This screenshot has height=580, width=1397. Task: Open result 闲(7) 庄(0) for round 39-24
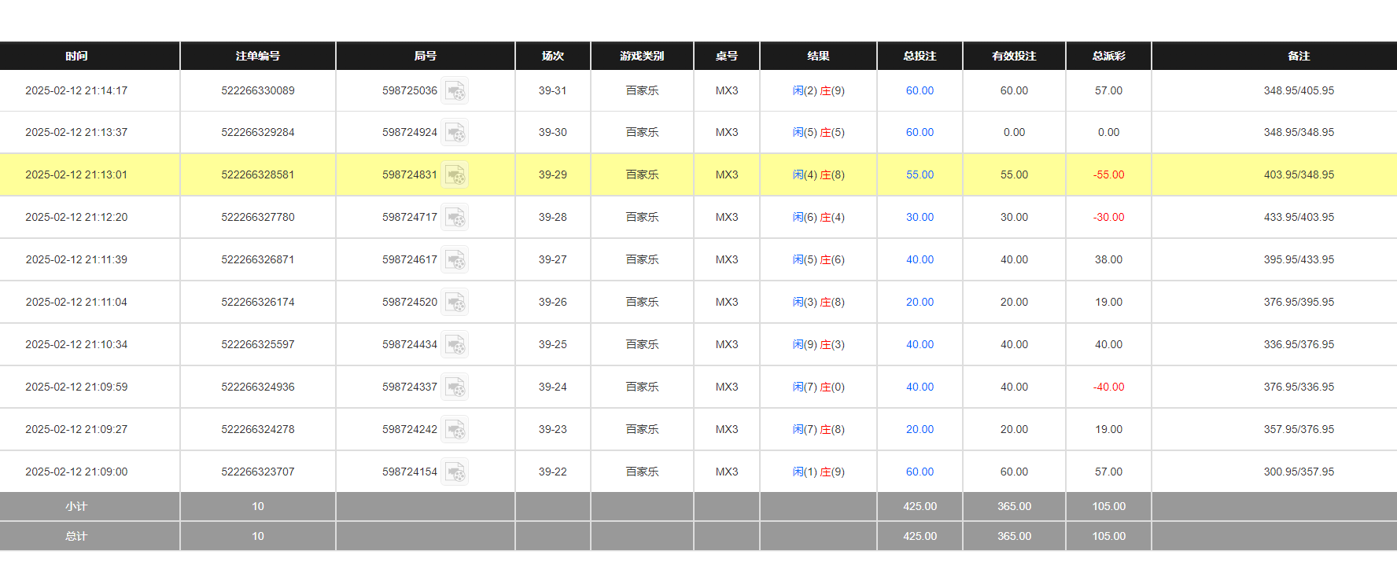coord(818,387)
